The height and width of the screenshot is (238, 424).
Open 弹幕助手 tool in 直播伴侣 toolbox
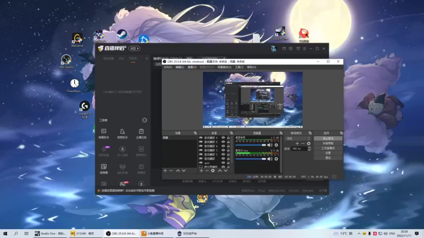tap(103, 134)
